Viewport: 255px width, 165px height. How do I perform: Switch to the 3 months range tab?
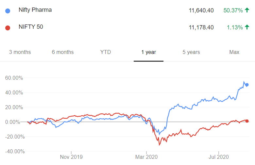pos(20,52)
